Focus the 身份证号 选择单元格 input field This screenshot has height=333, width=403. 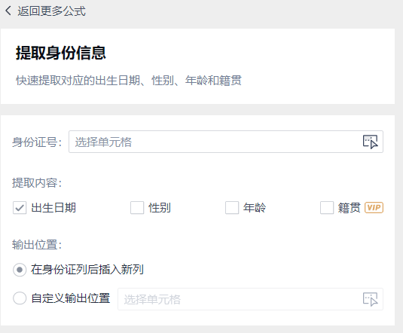coord(226,142)
